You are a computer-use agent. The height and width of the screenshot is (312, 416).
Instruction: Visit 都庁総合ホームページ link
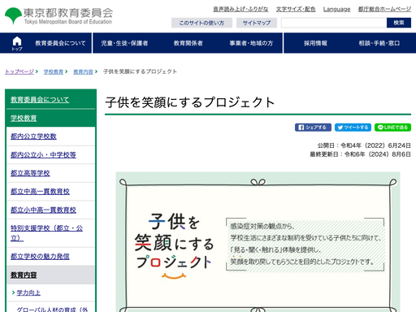point(384,9)
